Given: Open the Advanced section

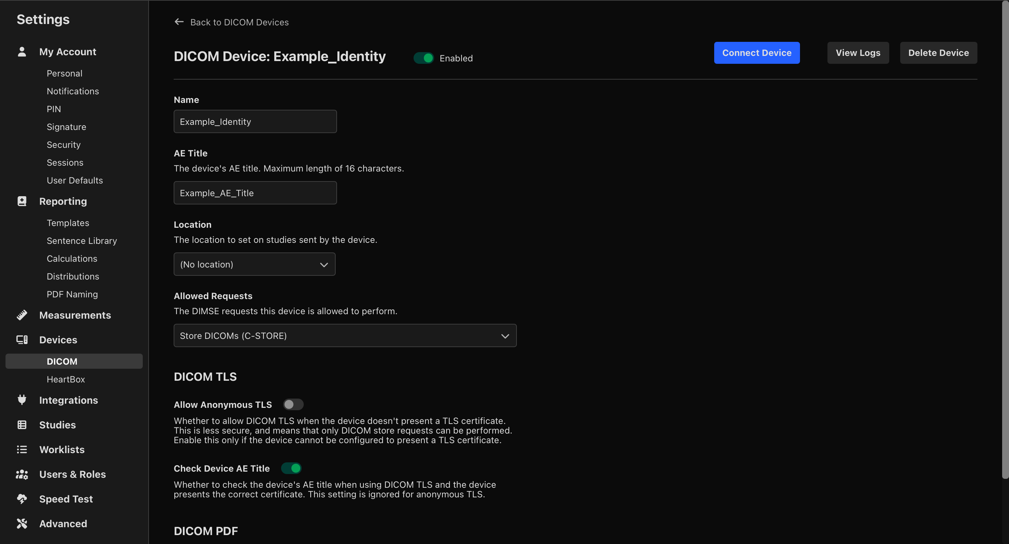Looking at the screenshot, I should pyautogui.click(x=63, y=524).
